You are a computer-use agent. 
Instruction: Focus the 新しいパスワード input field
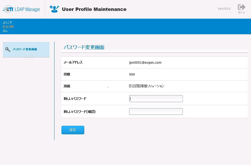tap(156, 99)
